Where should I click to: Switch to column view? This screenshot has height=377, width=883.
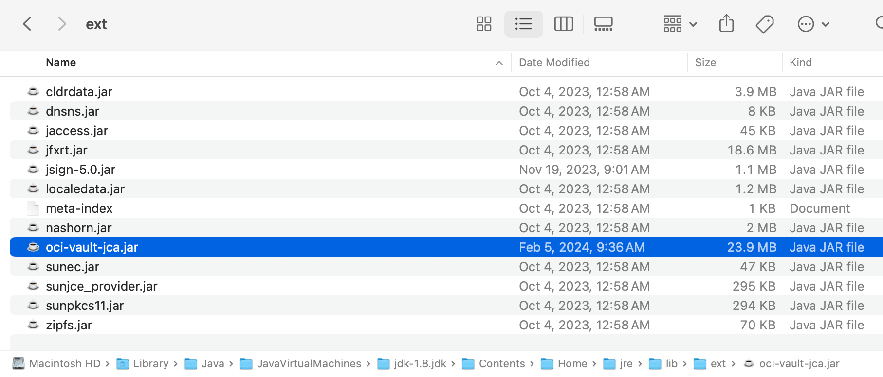tap(563, 24)
